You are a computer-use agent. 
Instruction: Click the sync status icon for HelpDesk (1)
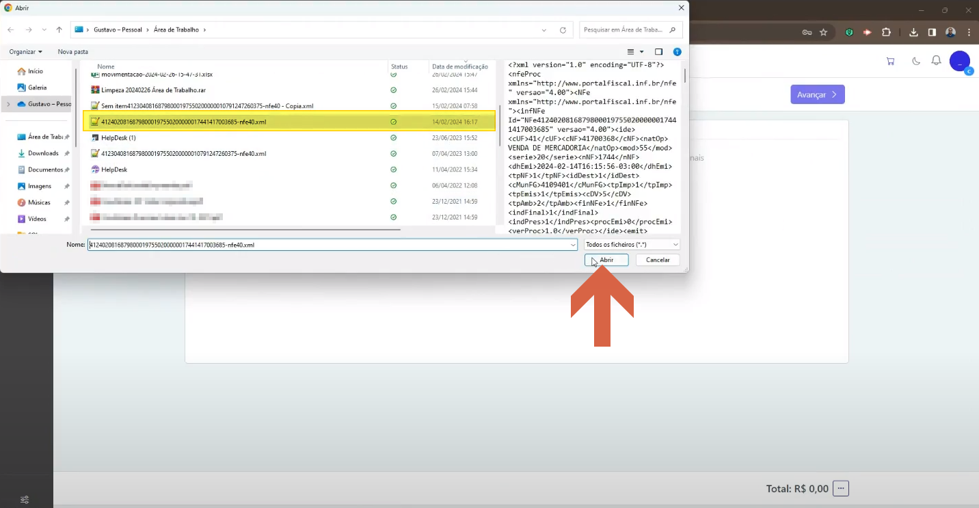(x=393, y=137)
